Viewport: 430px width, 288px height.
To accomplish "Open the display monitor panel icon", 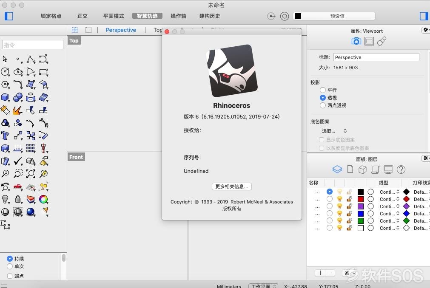I will [x=388, y=169].
